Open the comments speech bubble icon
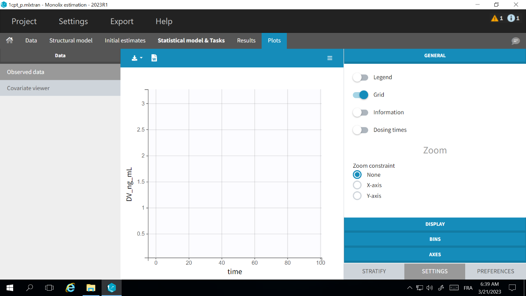This screenshot has height=296, width=526. (x=515, y=41)
